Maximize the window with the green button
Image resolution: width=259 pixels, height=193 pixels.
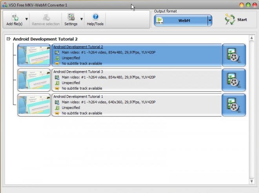[248, 5]
